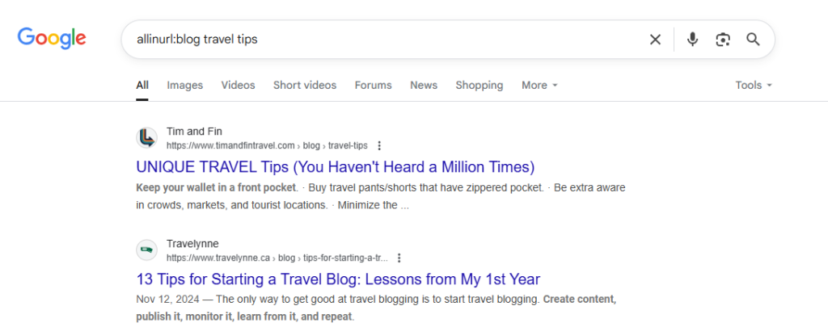
Task: Switch to the Videos tab
Action: pyautogui.click(x=238, y=85)
